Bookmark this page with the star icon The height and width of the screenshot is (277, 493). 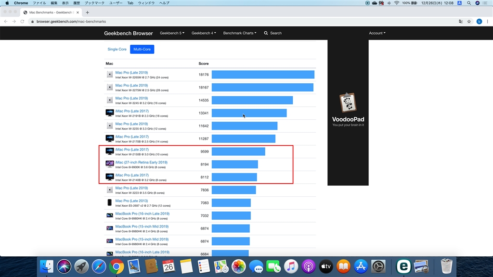pyautogui.click(x=469, y=21)
